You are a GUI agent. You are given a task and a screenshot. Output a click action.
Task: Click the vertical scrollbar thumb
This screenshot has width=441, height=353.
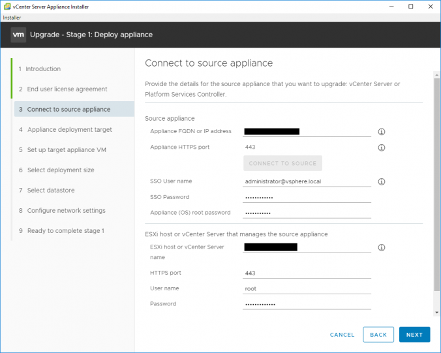point(436,185)
